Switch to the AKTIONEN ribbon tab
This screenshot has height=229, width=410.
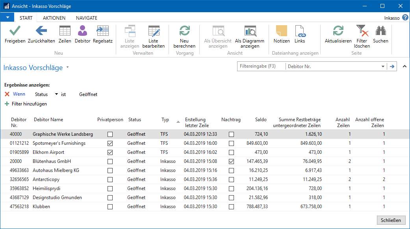click(54, 18)
